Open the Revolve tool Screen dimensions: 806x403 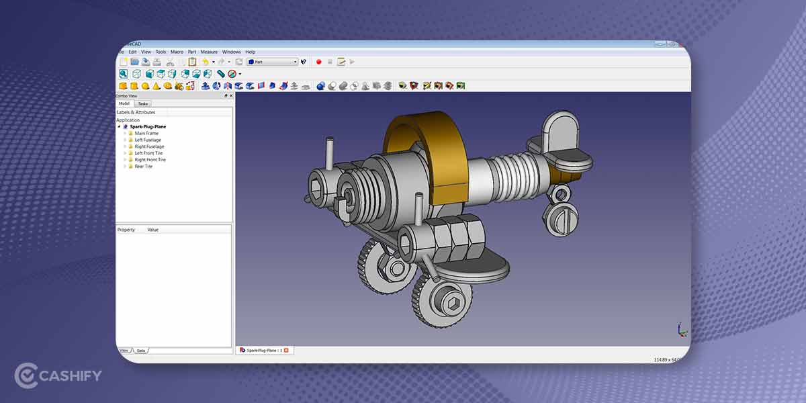[216, 86]
